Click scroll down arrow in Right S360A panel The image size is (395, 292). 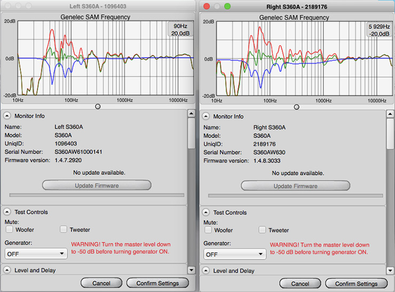pos(390,271)
